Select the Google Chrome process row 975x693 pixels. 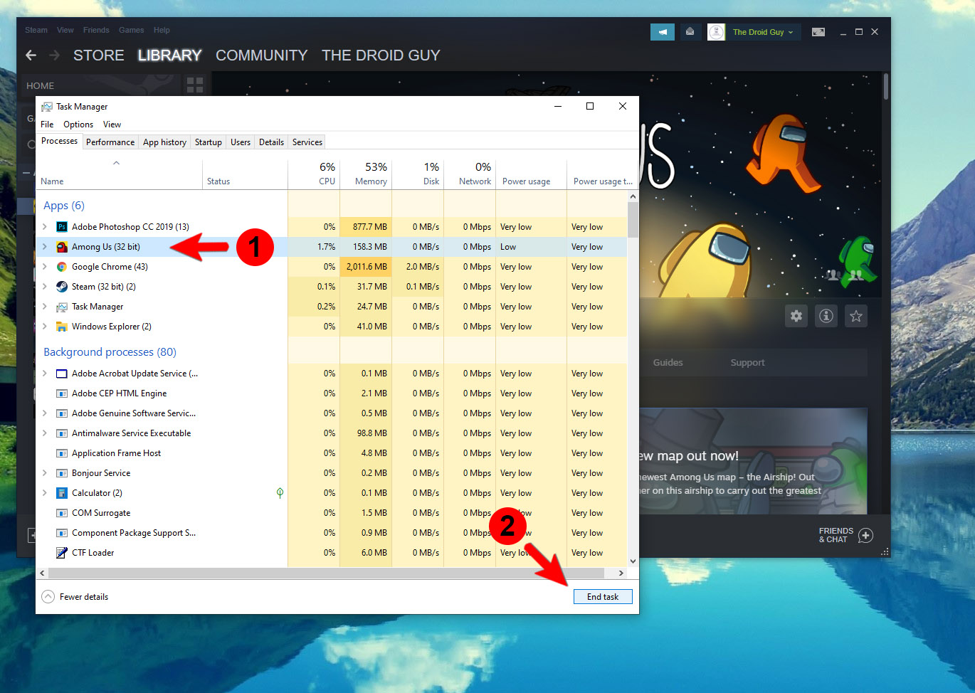pyautogui.click(x=108, y=266)
